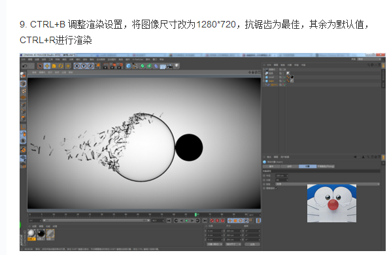Jump to start of animation
This screenshot has height=255, width=389.
[x=169, y=220]
